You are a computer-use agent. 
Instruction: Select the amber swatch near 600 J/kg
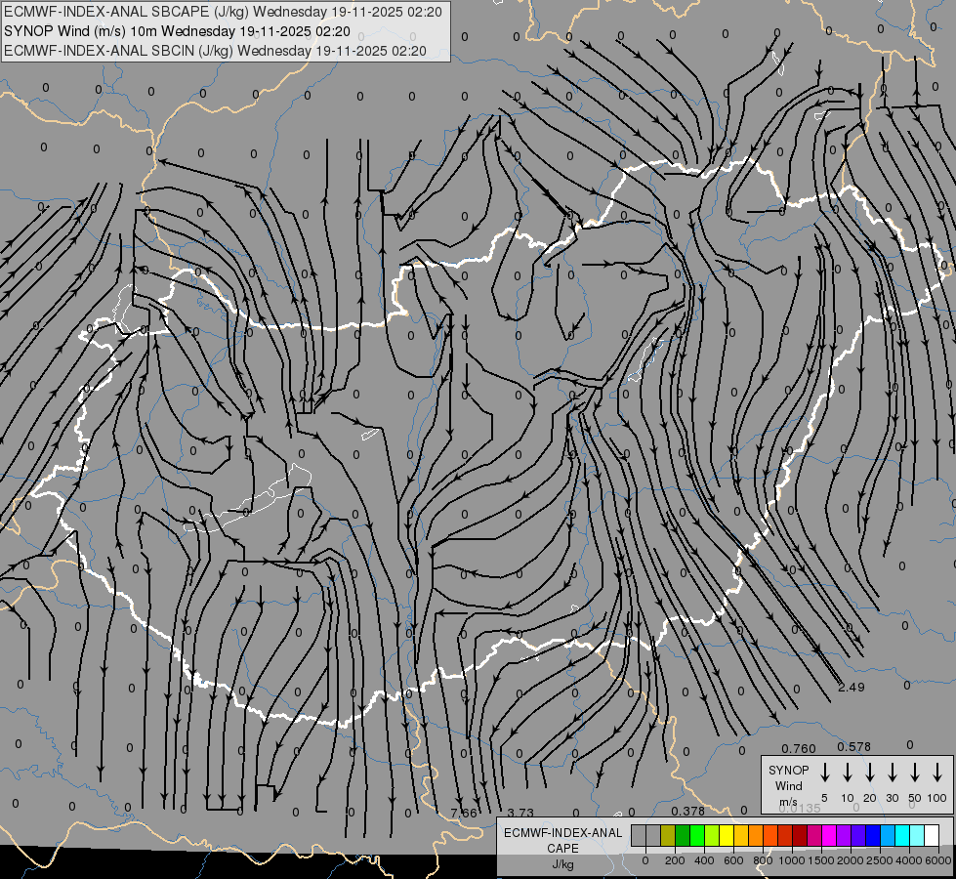(742, 835)
